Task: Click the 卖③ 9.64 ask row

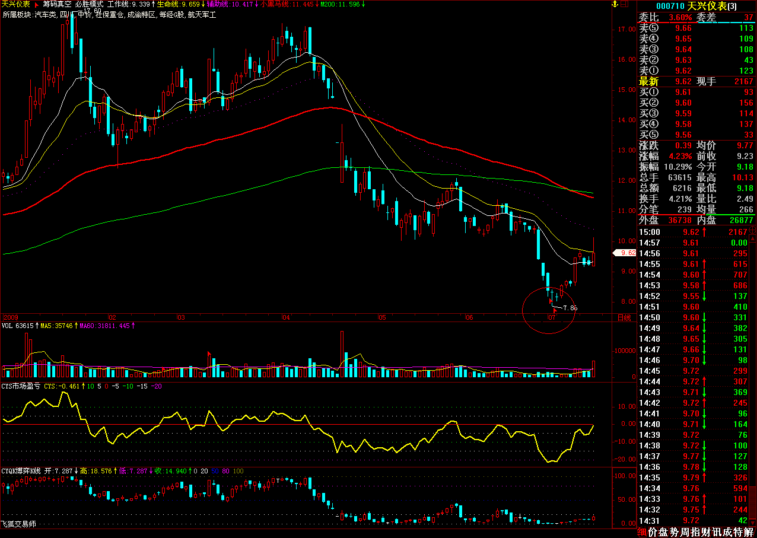Action: pos(696,50)
